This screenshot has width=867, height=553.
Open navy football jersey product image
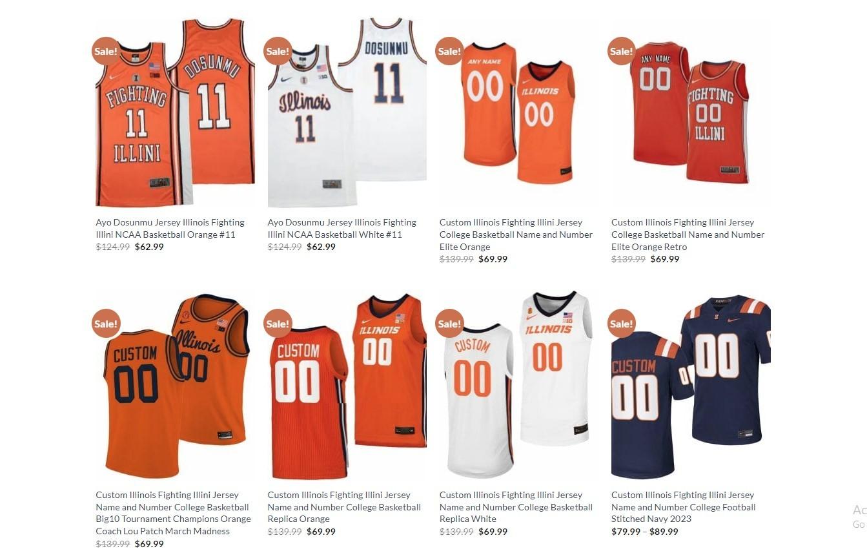point(691,385)
